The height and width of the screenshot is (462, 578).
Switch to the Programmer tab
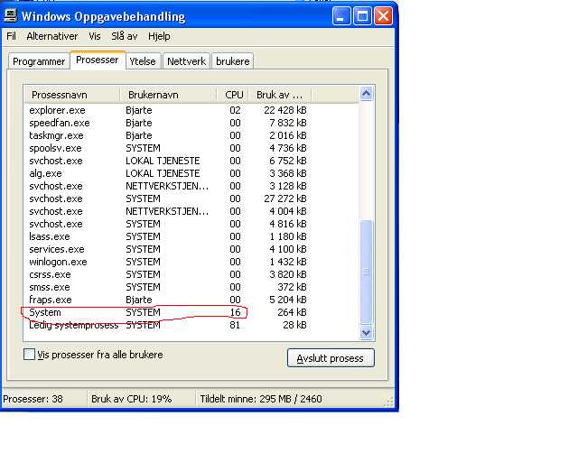(x=39, y=61)
